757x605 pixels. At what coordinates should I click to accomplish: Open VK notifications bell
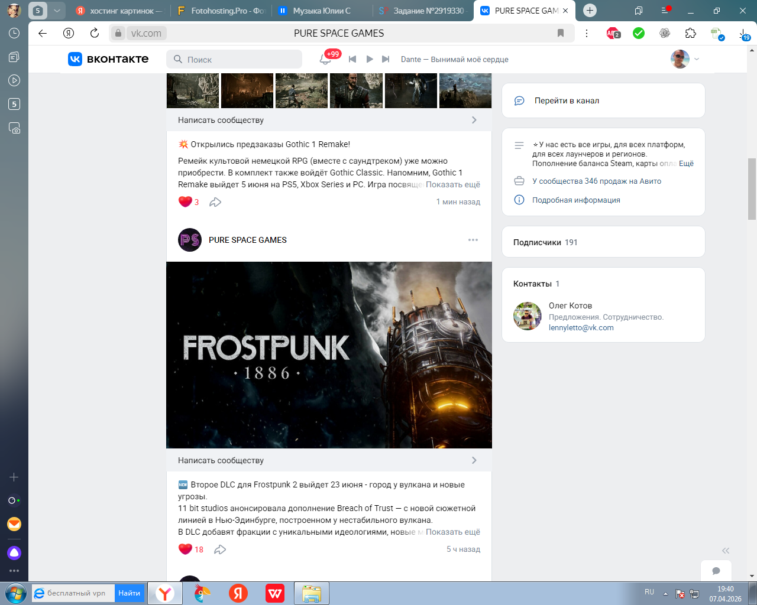click(325, 59)
